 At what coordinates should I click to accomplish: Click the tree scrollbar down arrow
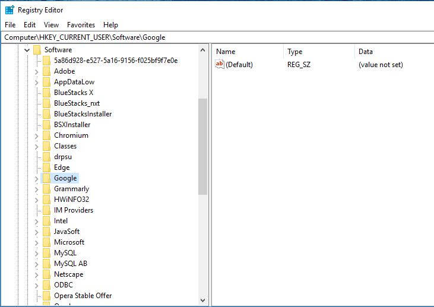[202, 300]
